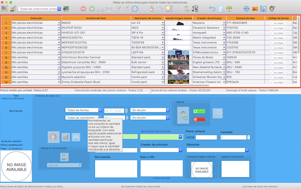Click the database icon in toolbar
Image resolution: width=301 pixels, height=189 pixels.
point(221,9)
